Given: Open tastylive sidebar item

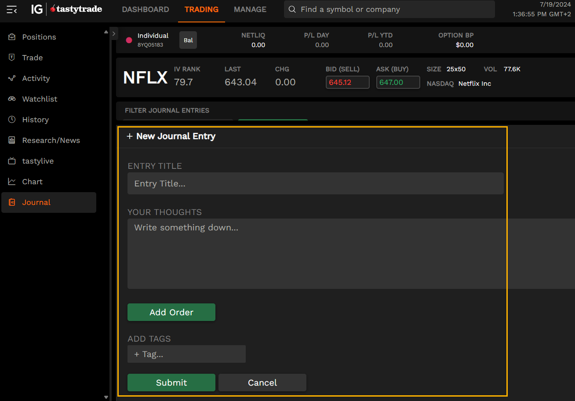Looking at the screenshot, I should (49, 161).
